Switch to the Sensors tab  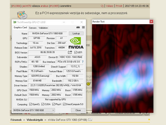pyautogui.click(x=33, y=28)
